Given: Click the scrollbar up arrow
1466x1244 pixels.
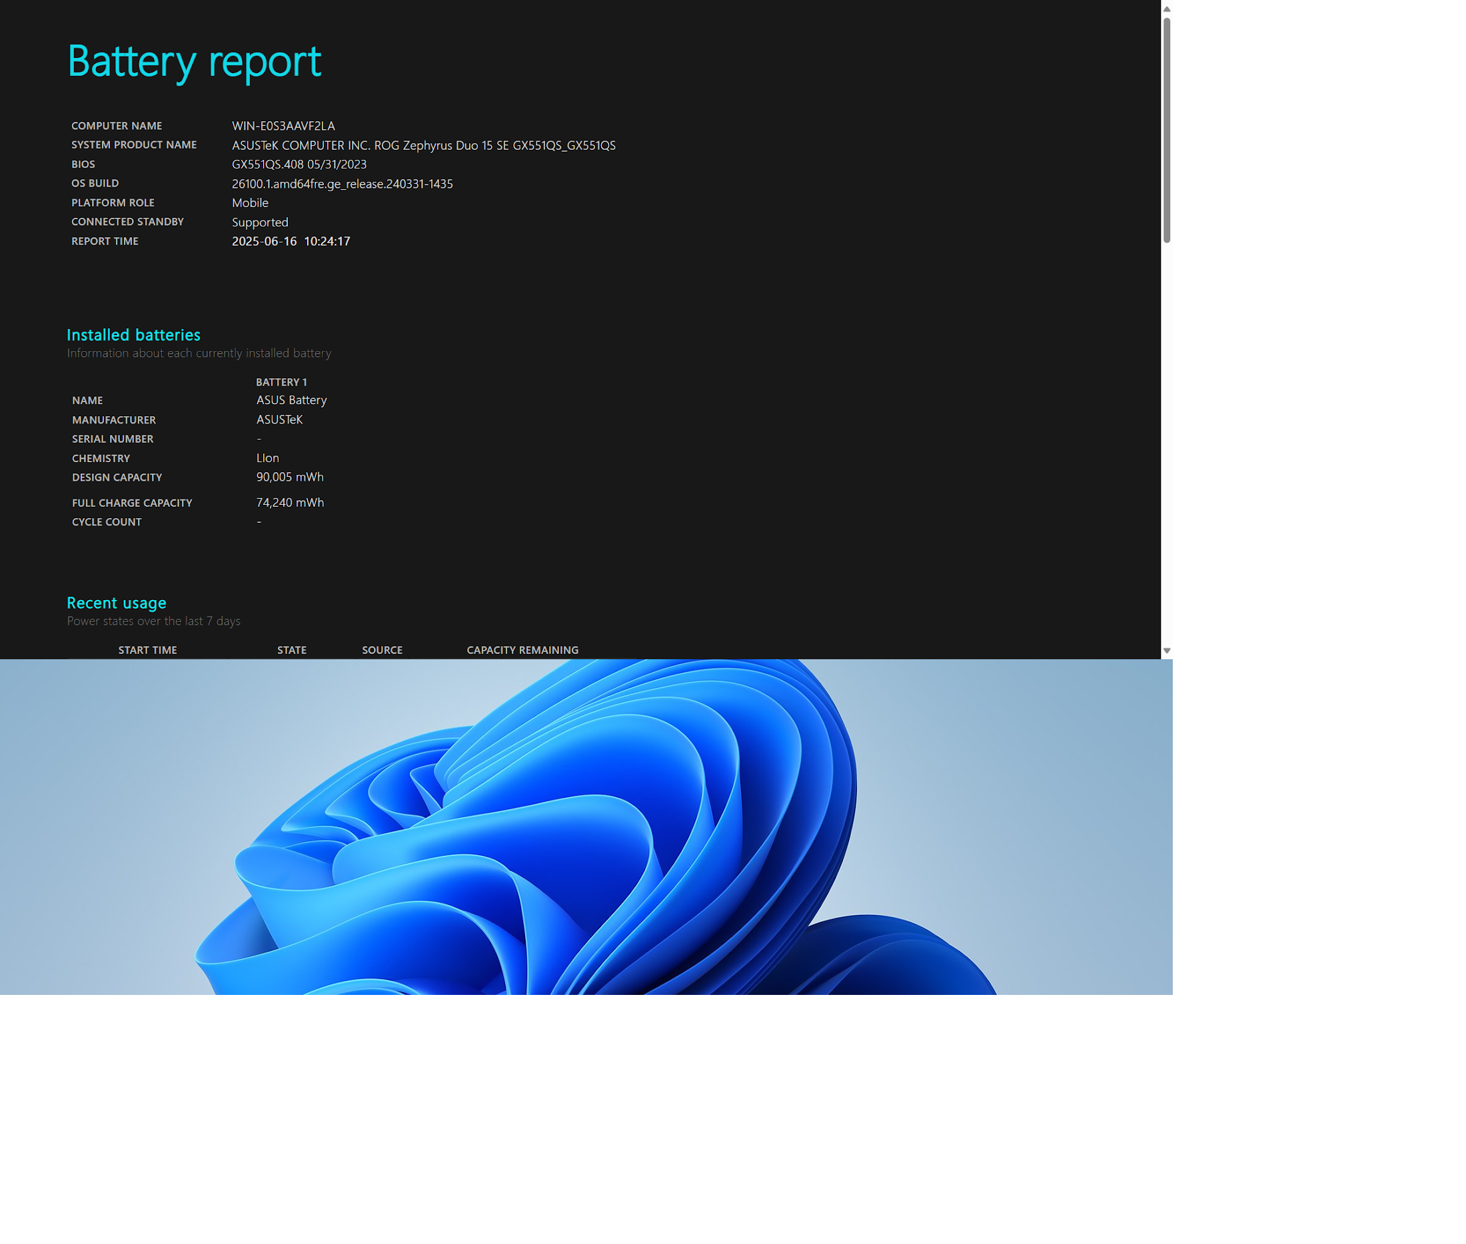Looking at the screenshot, I should click(x=1167, y=9).
